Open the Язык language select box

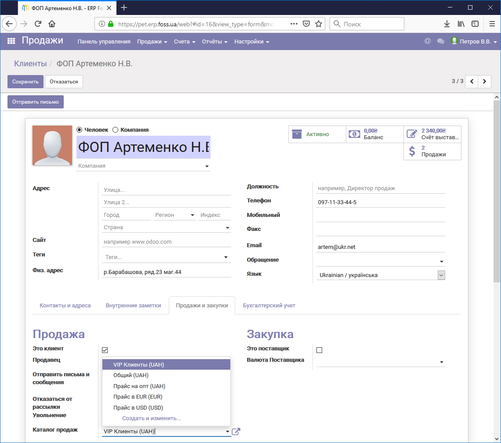point(381,275)
